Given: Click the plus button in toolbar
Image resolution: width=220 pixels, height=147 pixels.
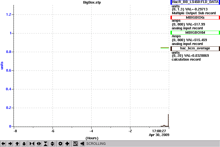Looking at the screenshot, I should (x=67, y=144).
